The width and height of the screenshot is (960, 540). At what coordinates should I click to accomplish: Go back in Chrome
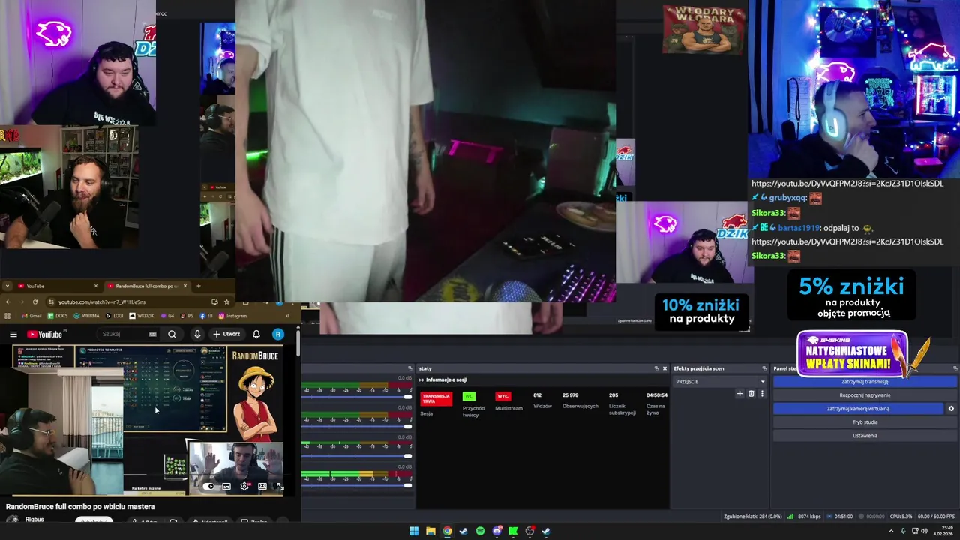[x=7, y=301]
